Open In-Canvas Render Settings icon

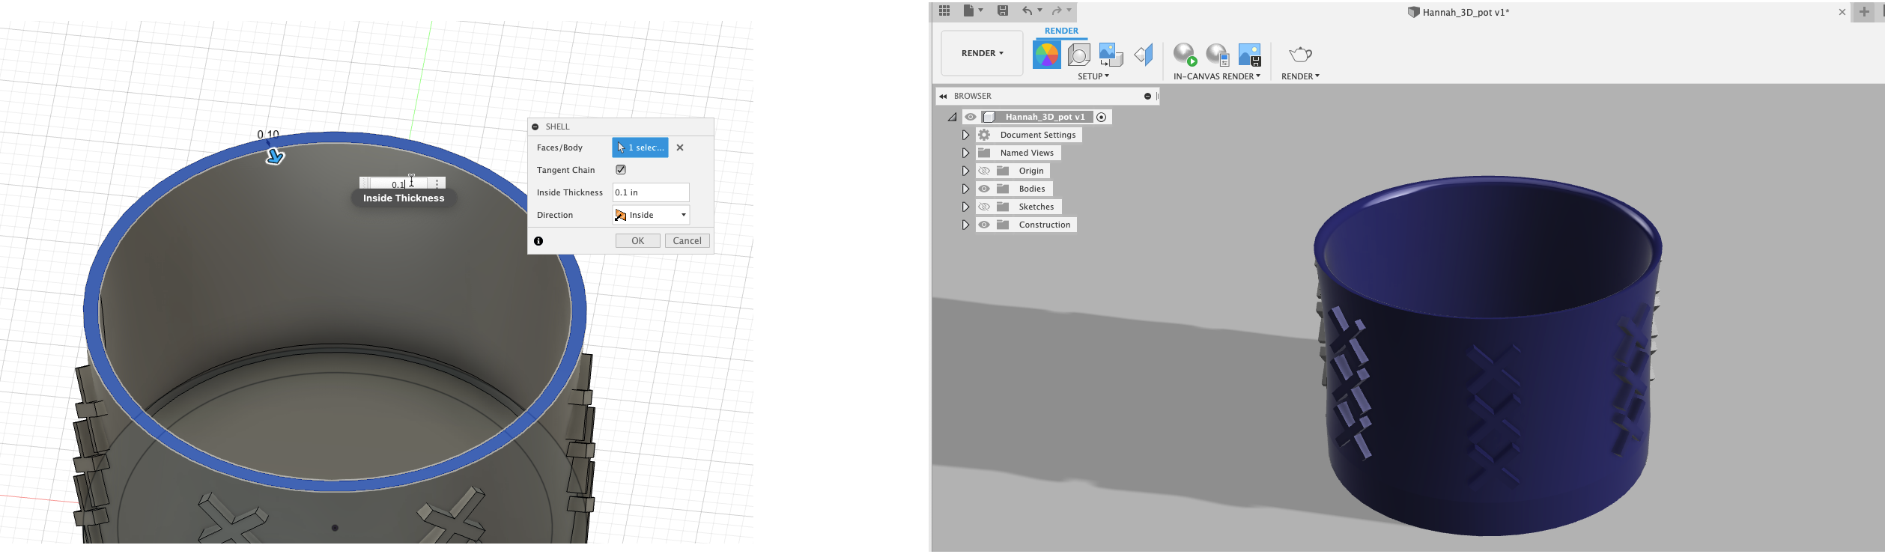(1217, 55)
